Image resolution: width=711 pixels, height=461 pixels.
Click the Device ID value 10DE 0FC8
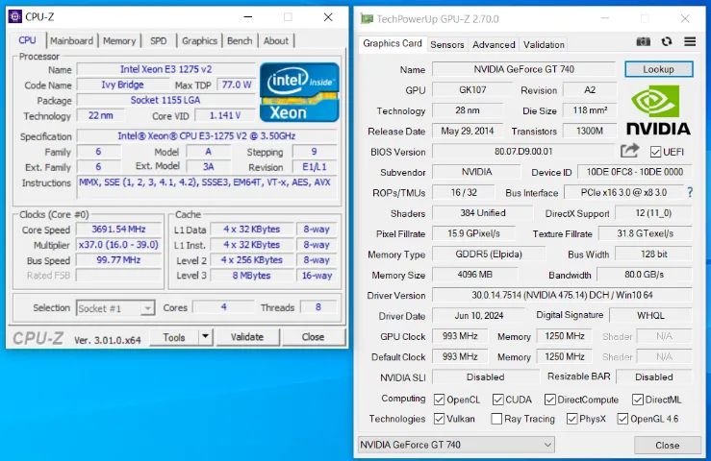(634, 172)
